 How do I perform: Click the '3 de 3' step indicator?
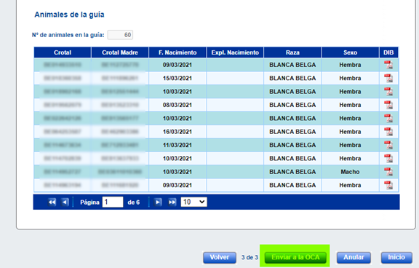[250, 257]
